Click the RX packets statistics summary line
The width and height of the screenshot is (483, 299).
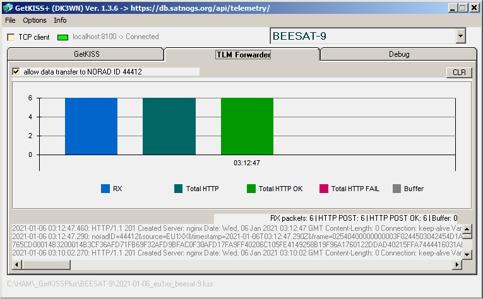[364, 218]
